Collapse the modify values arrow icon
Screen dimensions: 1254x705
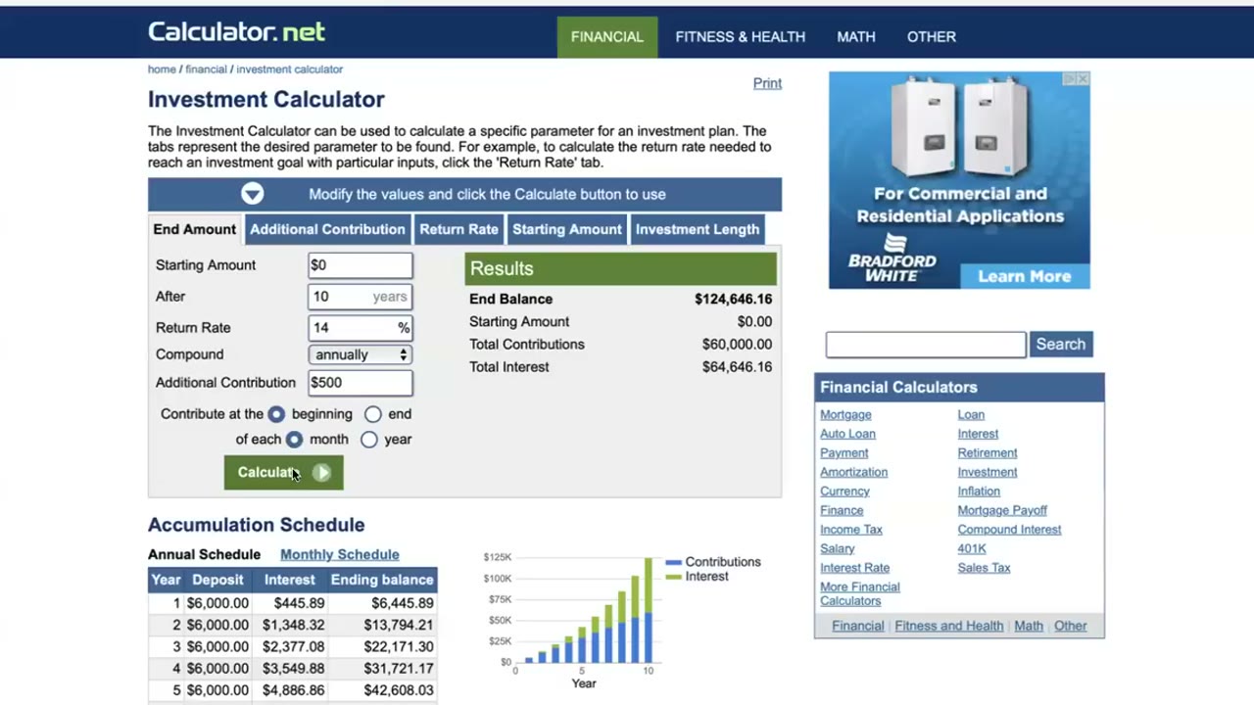click(253, 194)
